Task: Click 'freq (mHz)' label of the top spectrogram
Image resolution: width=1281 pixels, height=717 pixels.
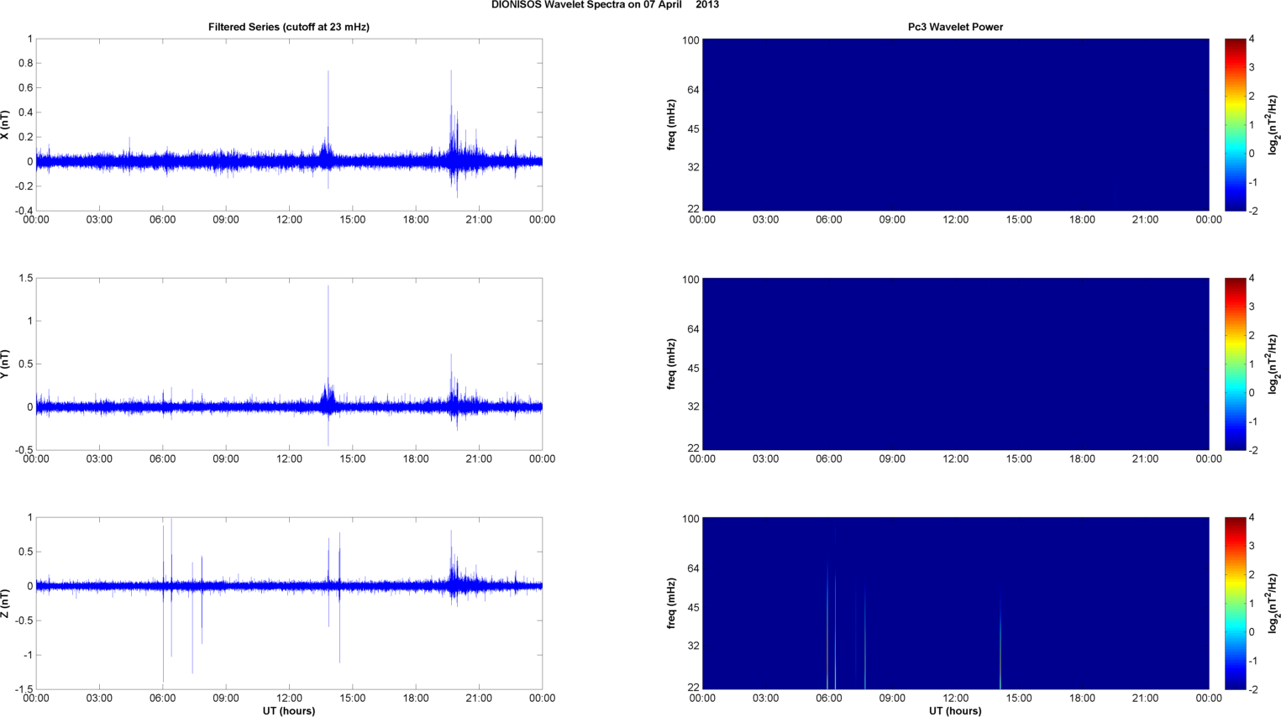Action: (672, 125)
